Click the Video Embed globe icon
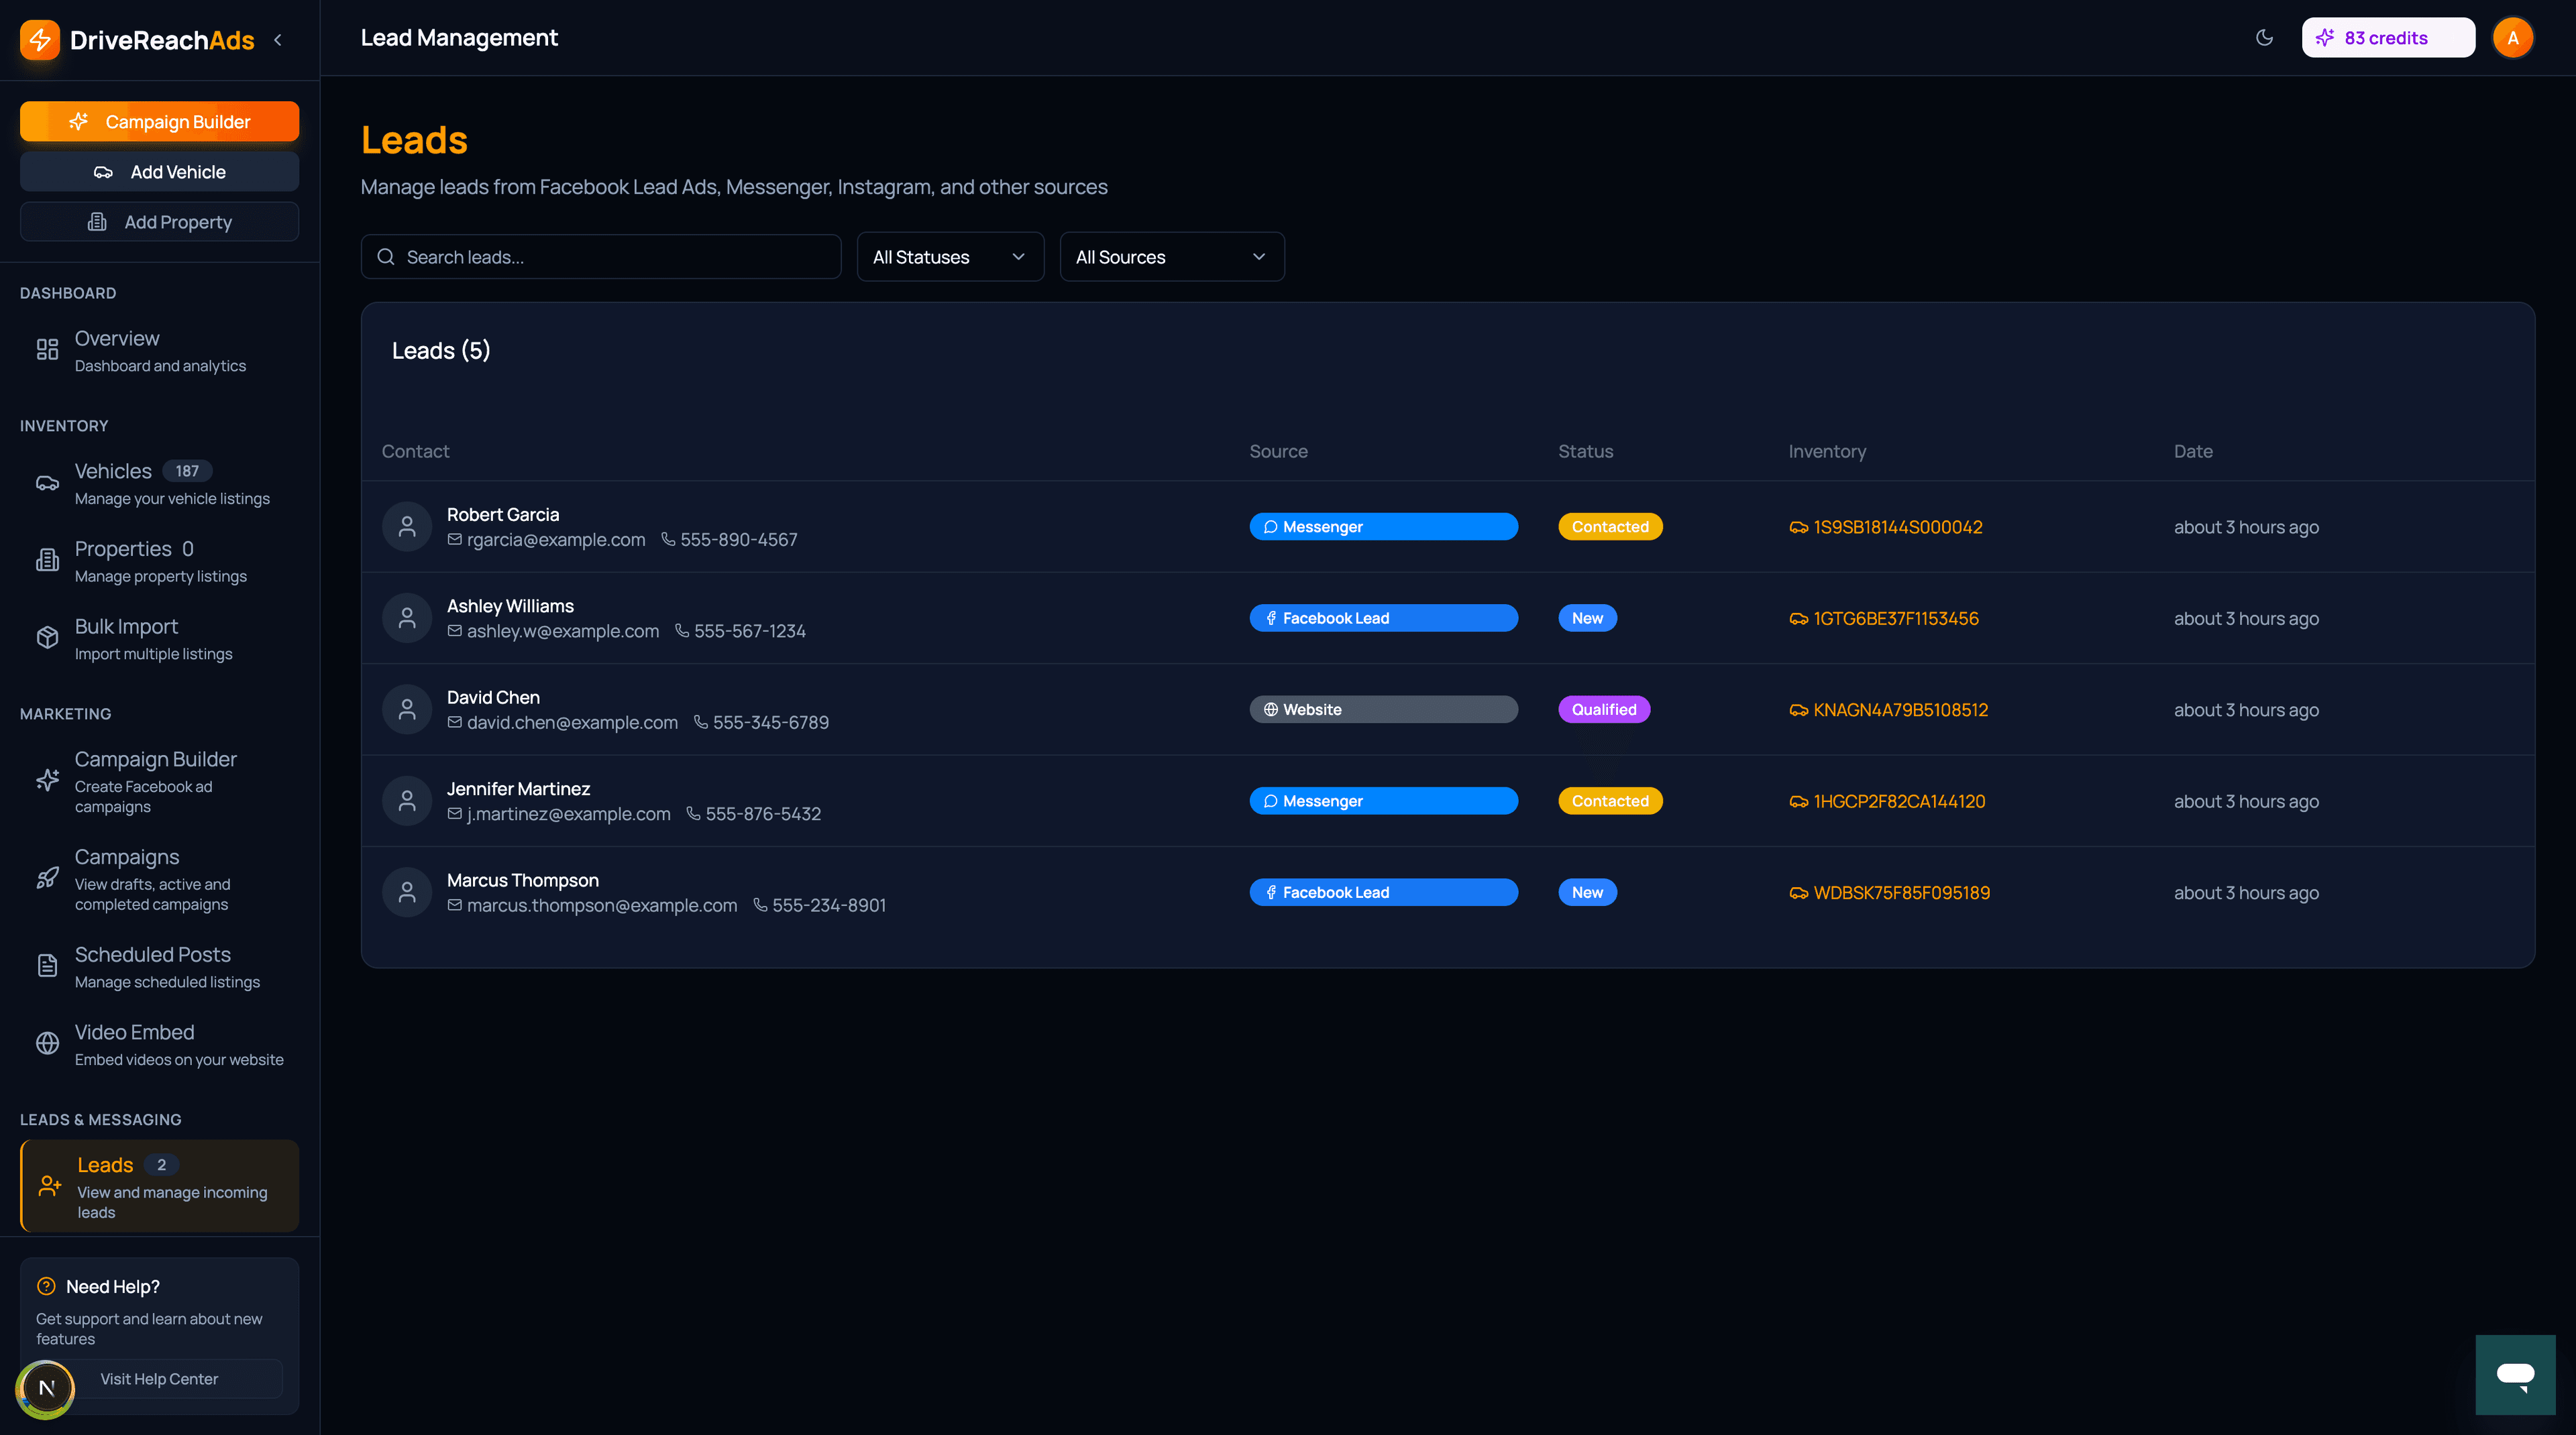The image size is (2576, 1435). (x=47, y=1044)
